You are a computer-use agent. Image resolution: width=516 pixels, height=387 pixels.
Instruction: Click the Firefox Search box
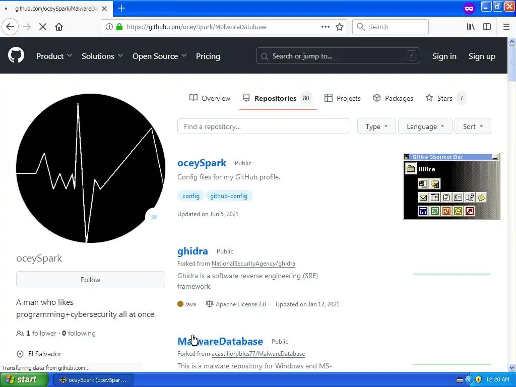tap(391, 27)
